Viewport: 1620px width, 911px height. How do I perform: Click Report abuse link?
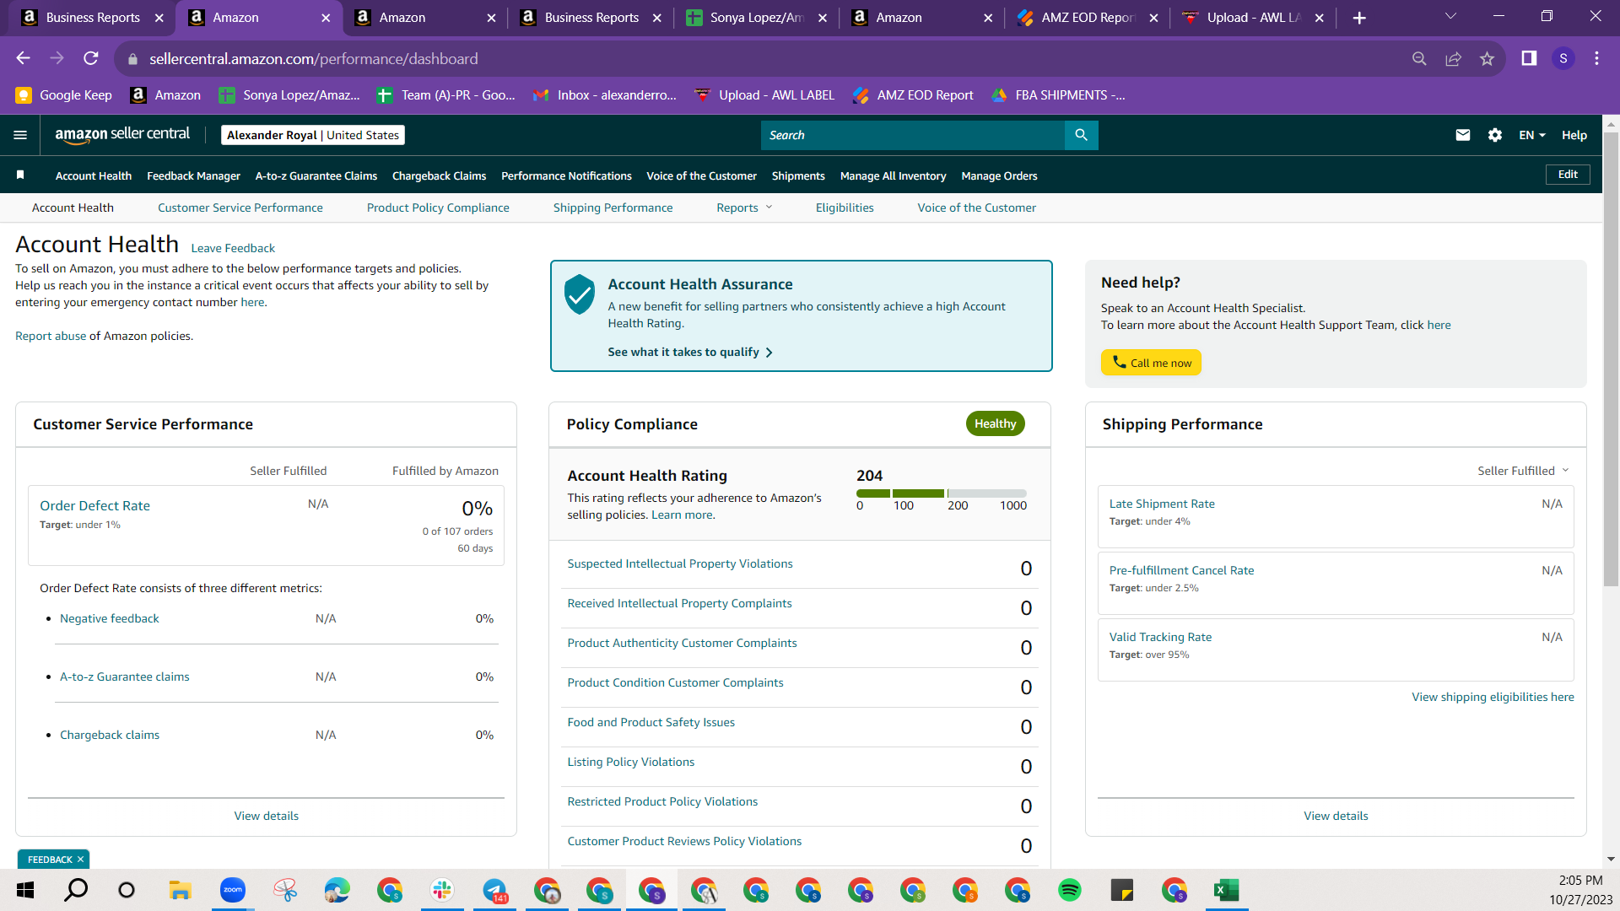tap(51, 336)
